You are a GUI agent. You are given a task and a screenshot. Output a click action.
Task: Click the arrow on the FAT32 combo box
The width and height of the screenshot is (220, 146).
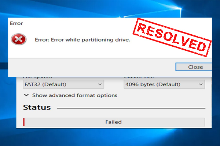pyautogui.click(x=100, y=84)
